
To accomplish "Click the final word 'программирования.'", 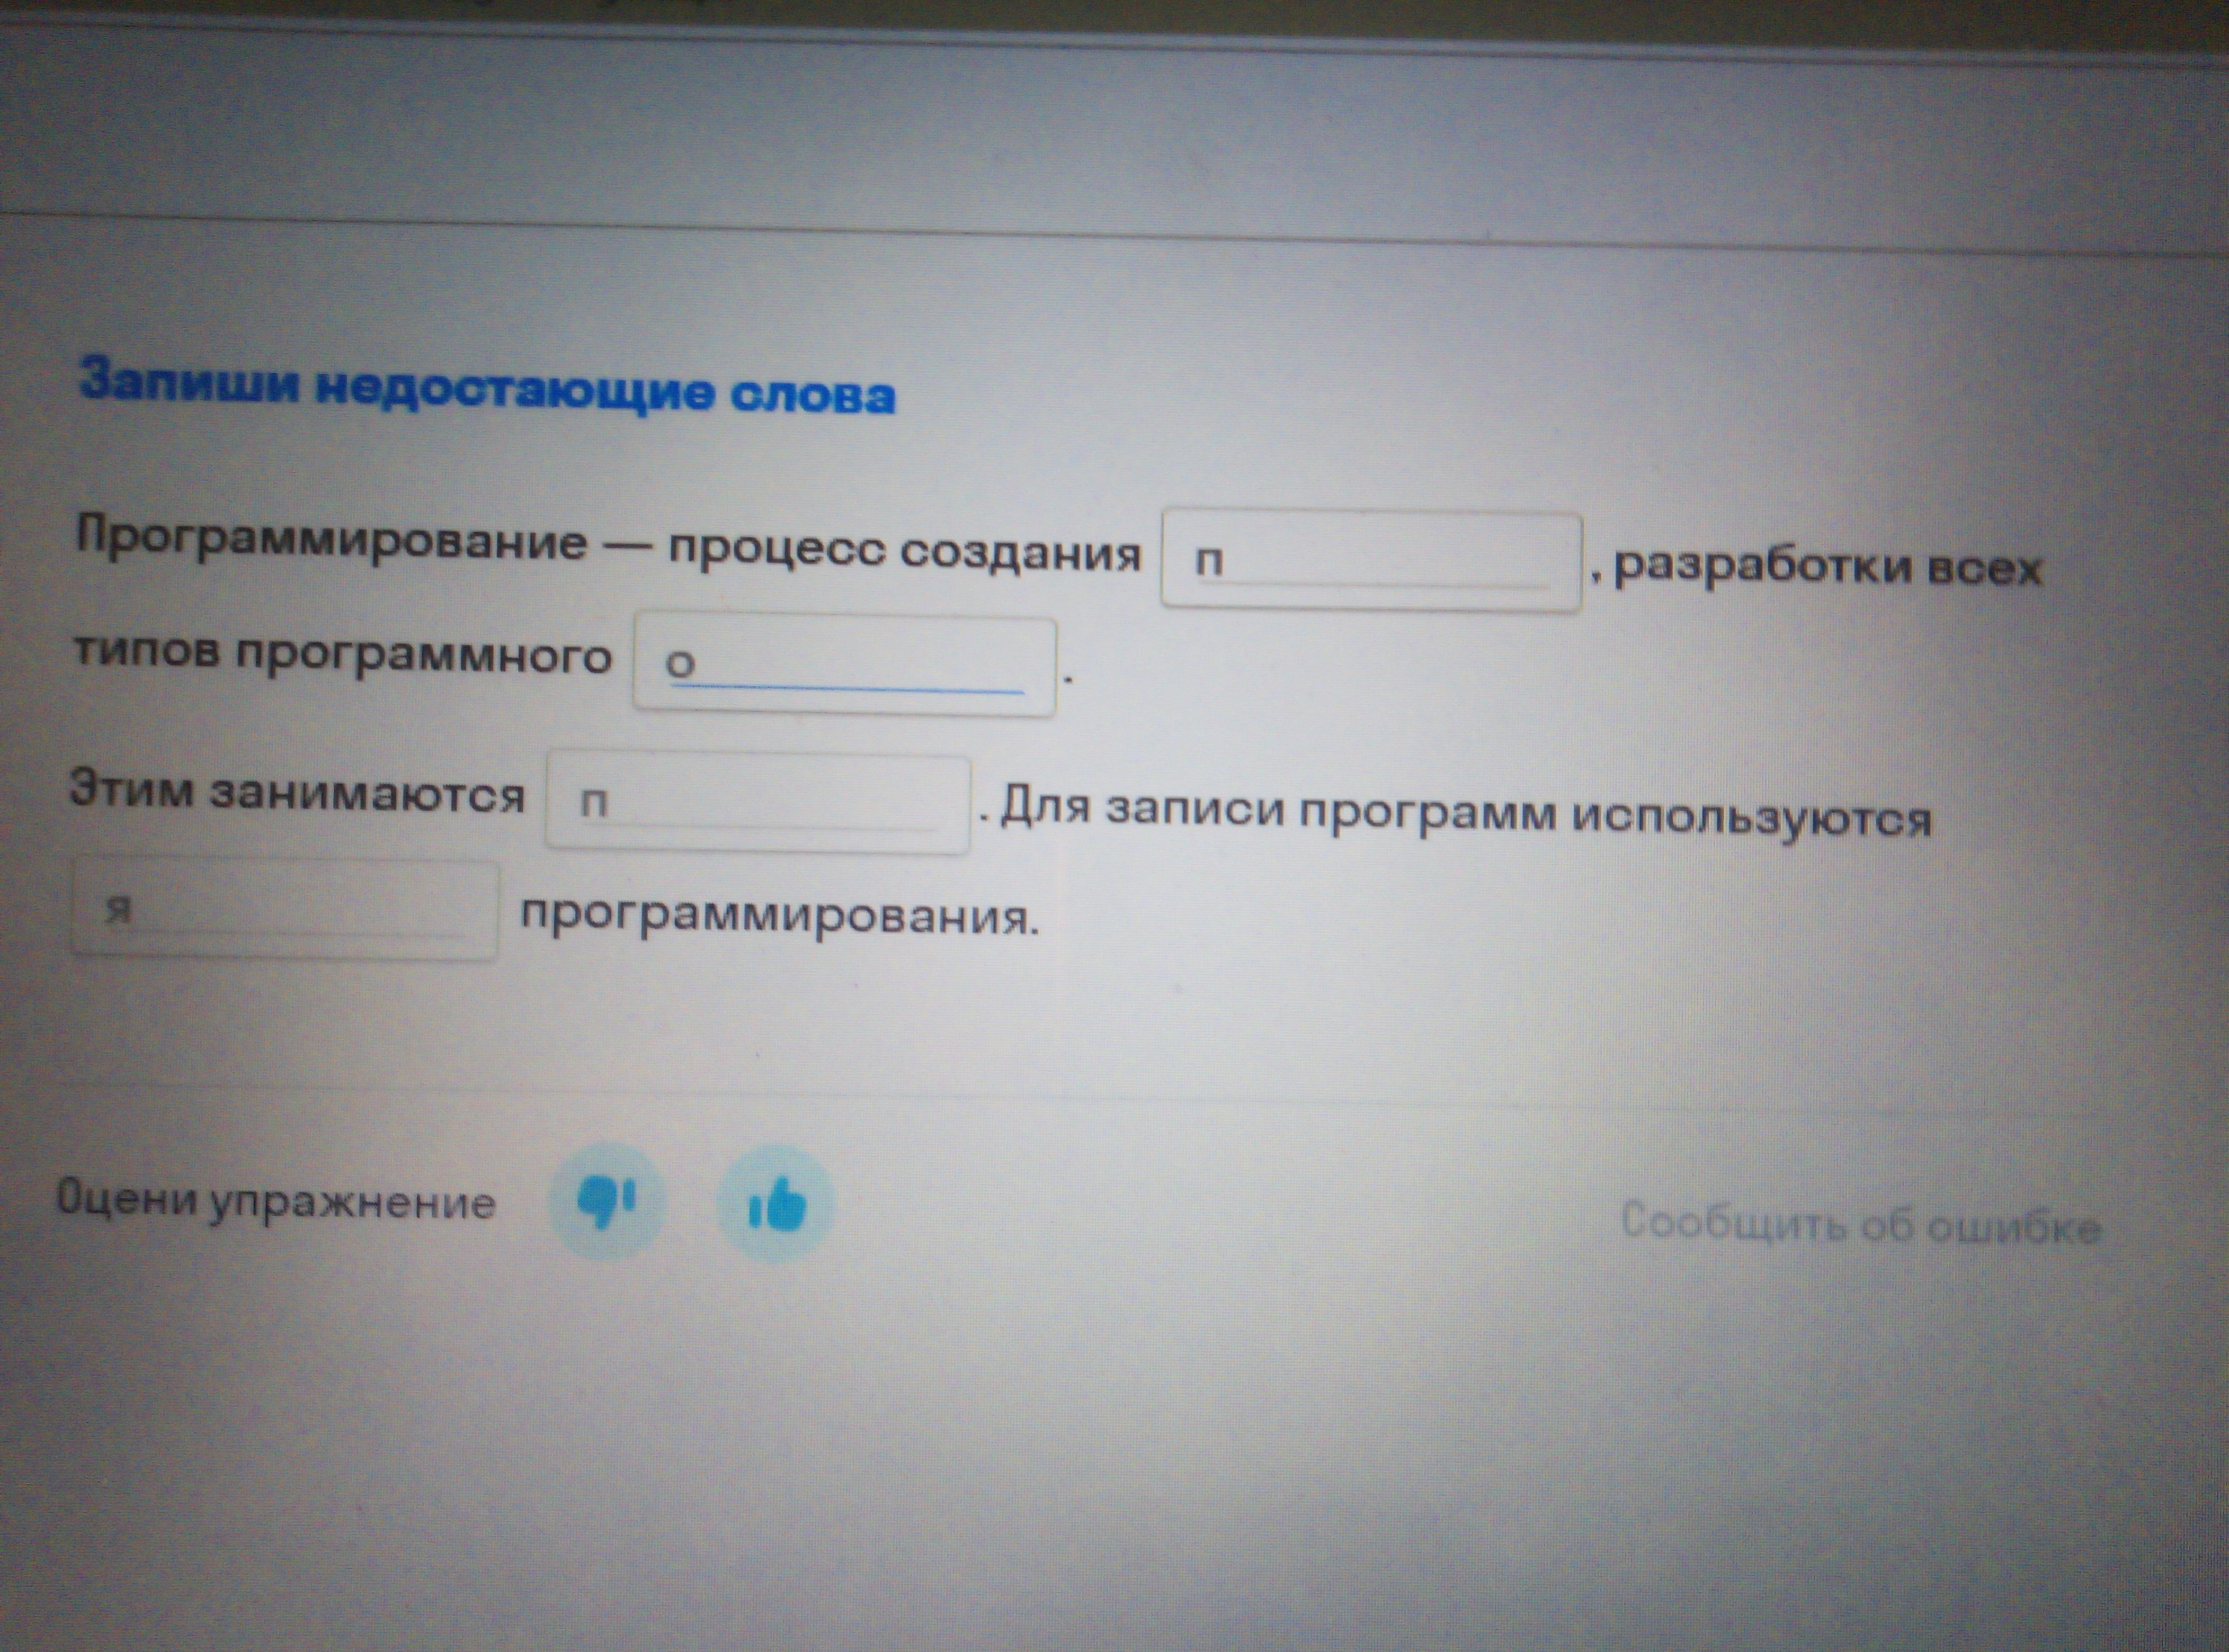I will pos(779,915).
